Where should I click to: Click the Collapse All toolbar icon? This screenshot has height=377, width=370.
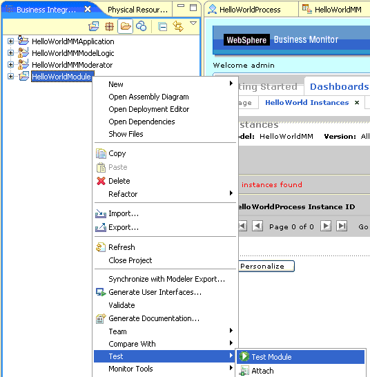[163, 27]
